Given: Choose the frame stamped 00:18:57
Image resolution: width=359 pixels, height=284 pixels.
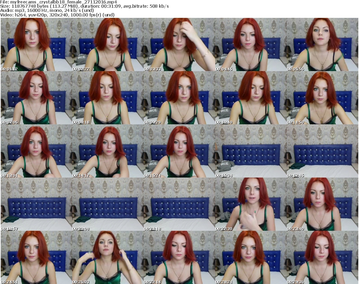Looking at the screenshot, I should click(36, 204).
